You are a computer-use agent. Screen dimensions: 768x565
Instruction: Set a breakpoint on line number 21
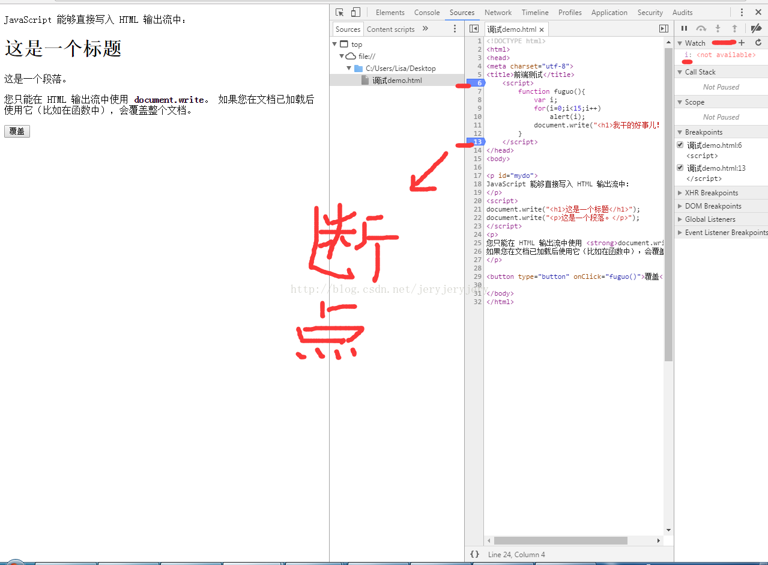pos(477,209)
